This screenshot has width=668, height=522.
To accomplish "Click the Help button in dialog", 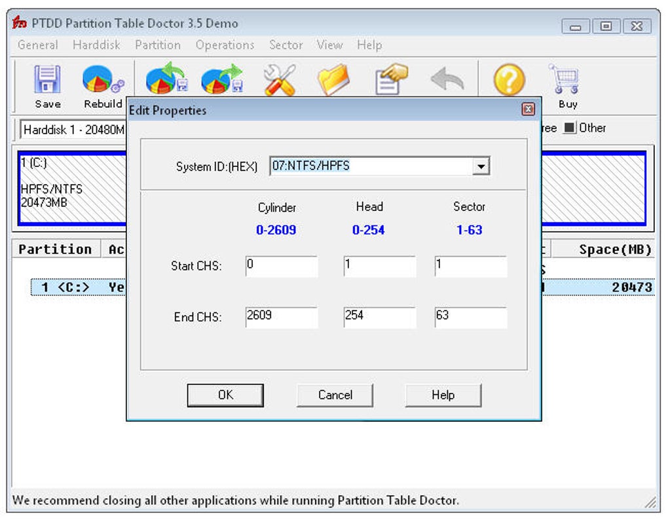I will (x=443, y=395).
